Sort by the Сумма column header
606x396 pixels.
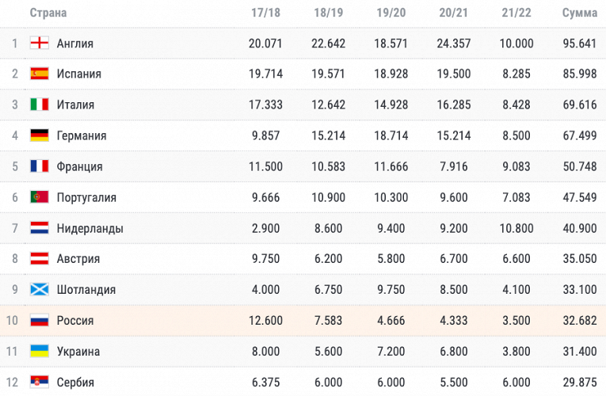click(x=579, y=13)
